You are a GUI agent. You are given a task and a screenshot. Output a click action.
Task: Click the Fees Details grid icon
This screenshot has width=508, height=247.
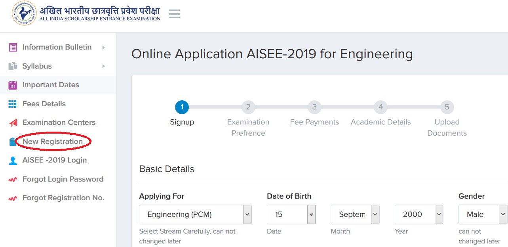point(13,104)
